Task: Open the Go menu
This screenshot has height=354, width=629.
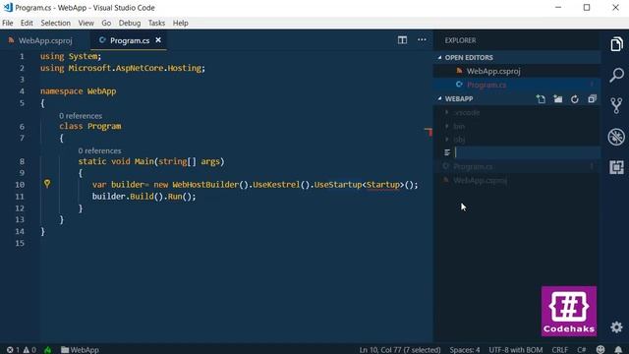Action: pos(106,23)
